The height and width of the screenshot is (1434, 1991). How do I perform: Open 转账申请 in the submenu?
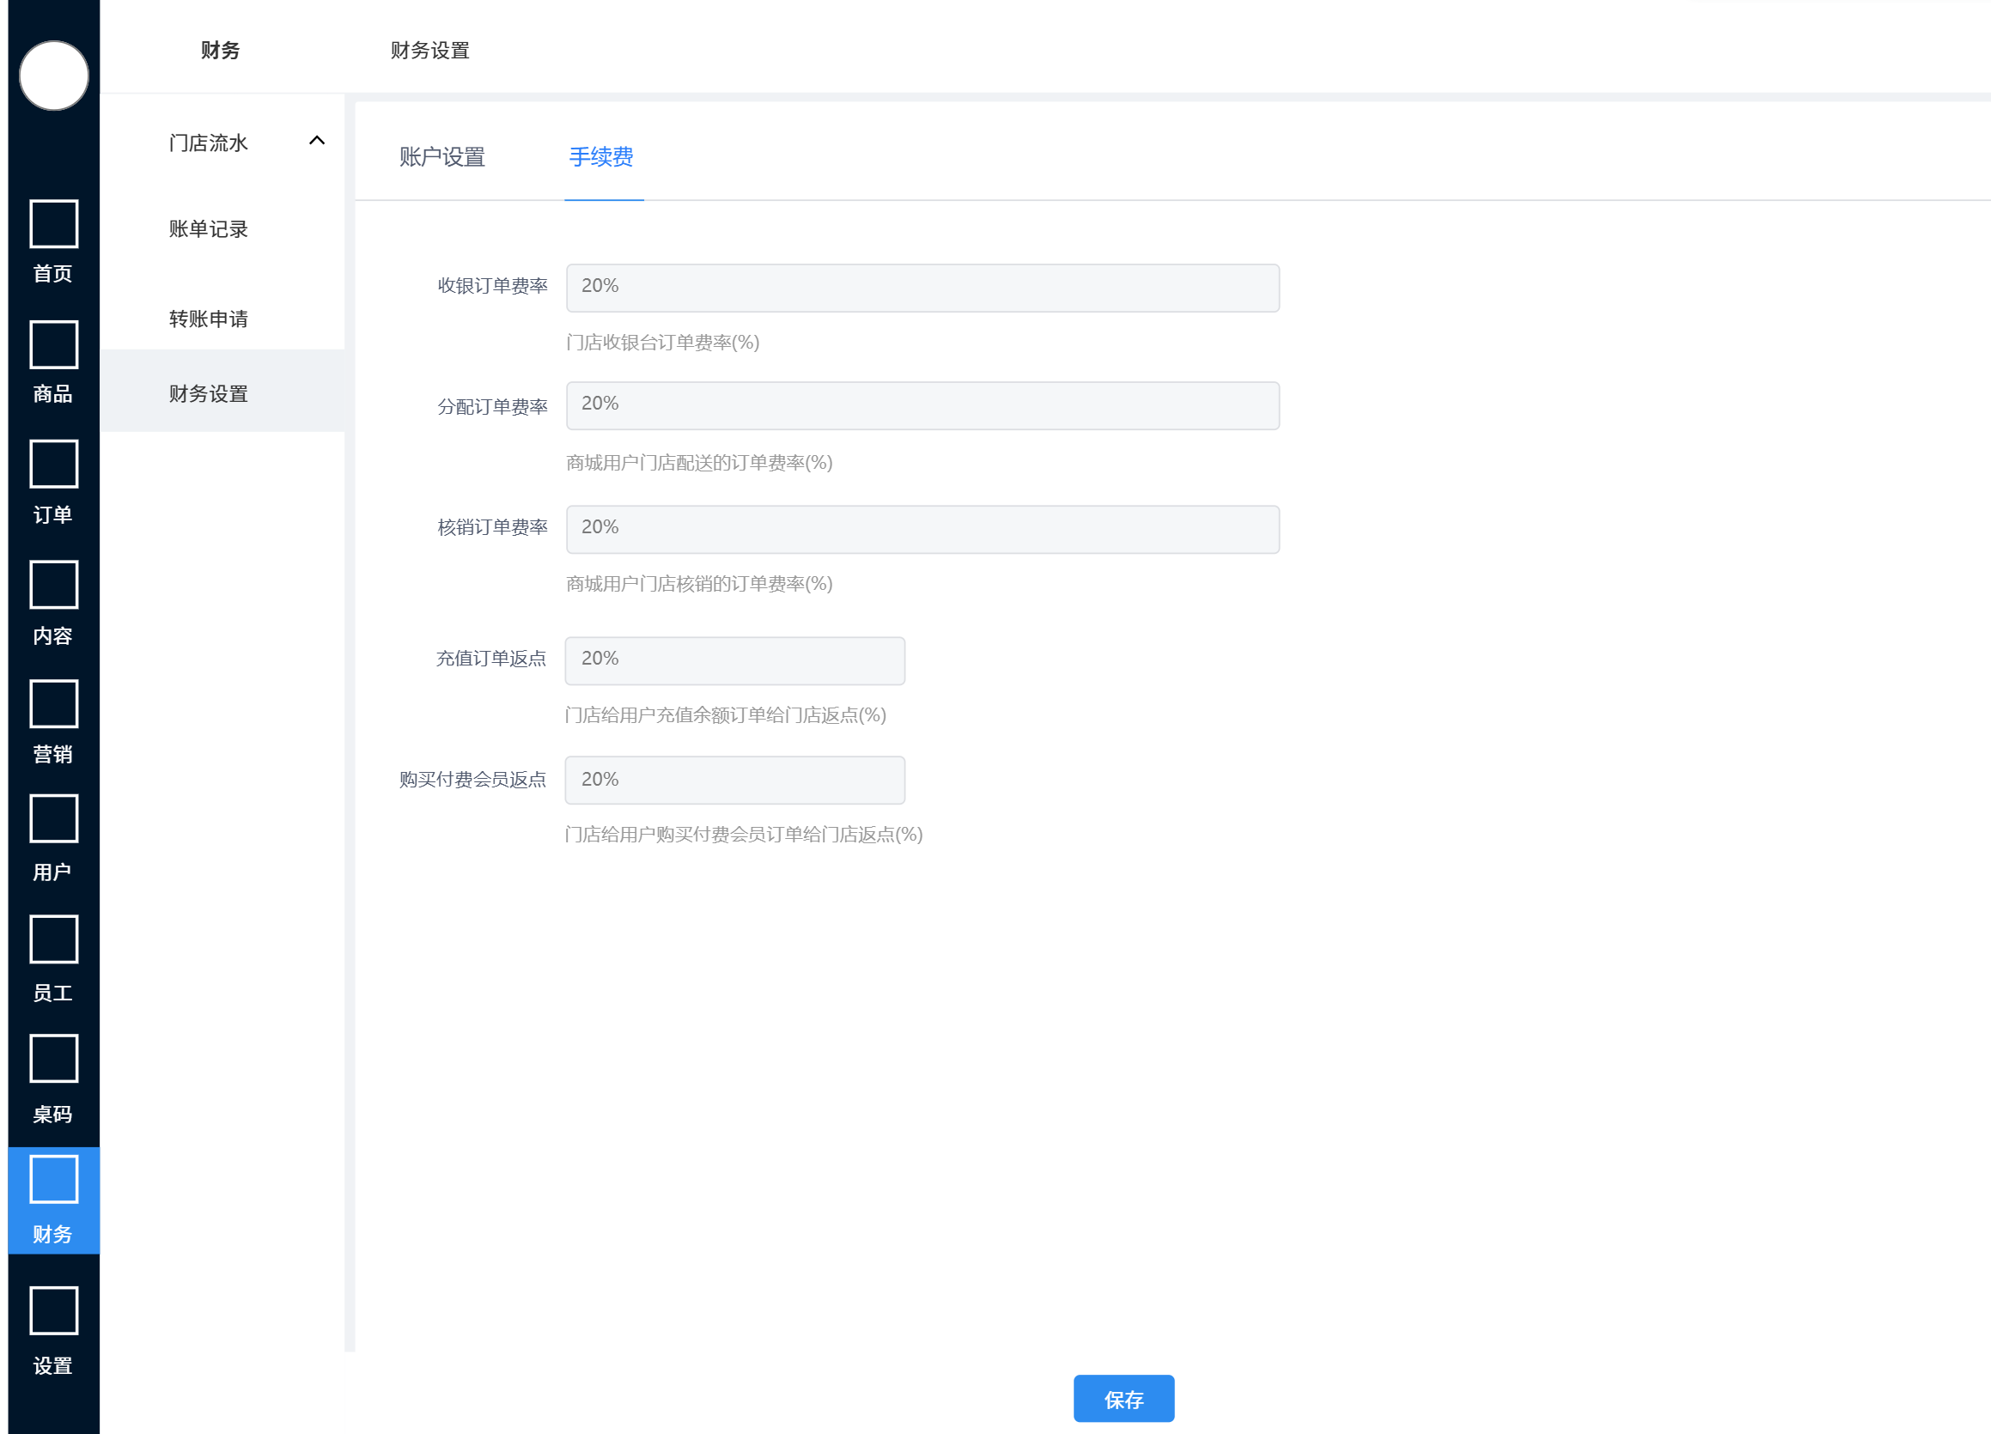coord(208,319)
